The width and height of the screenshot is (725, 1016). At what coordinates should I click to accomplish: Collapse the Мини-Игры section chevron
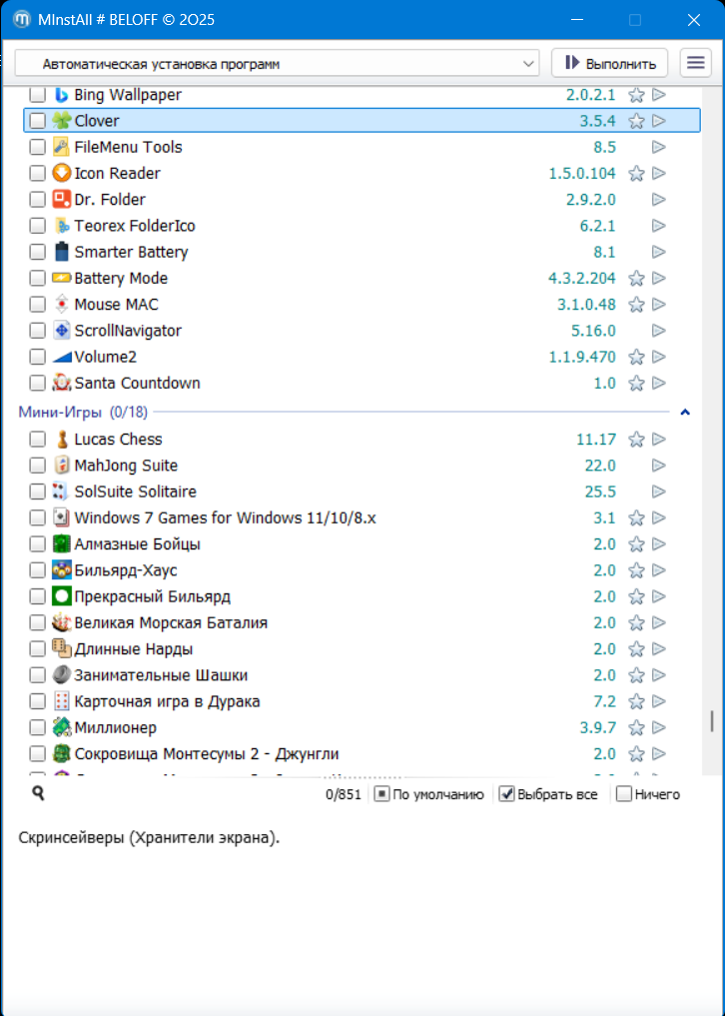(x=685, y=412)
